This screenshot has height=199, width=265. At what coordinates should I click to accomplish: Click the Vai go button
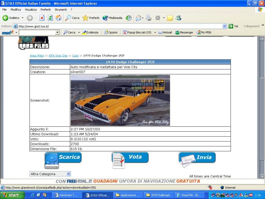(x=233, y=26)
